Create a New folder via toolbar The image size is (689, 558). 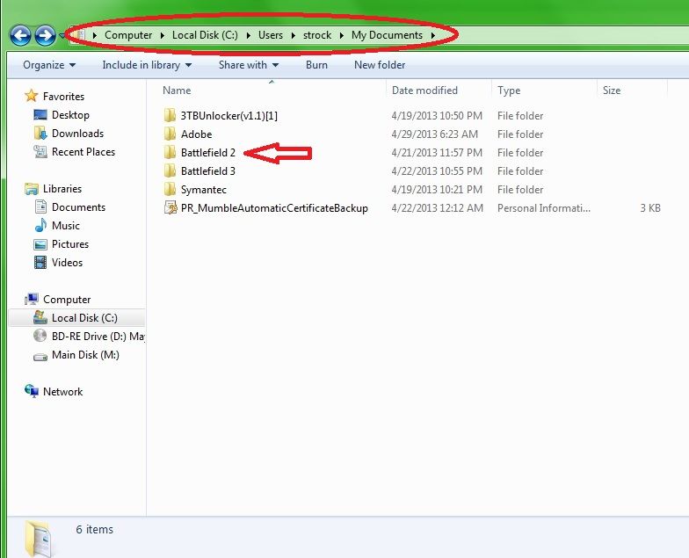tap(378, 65)
